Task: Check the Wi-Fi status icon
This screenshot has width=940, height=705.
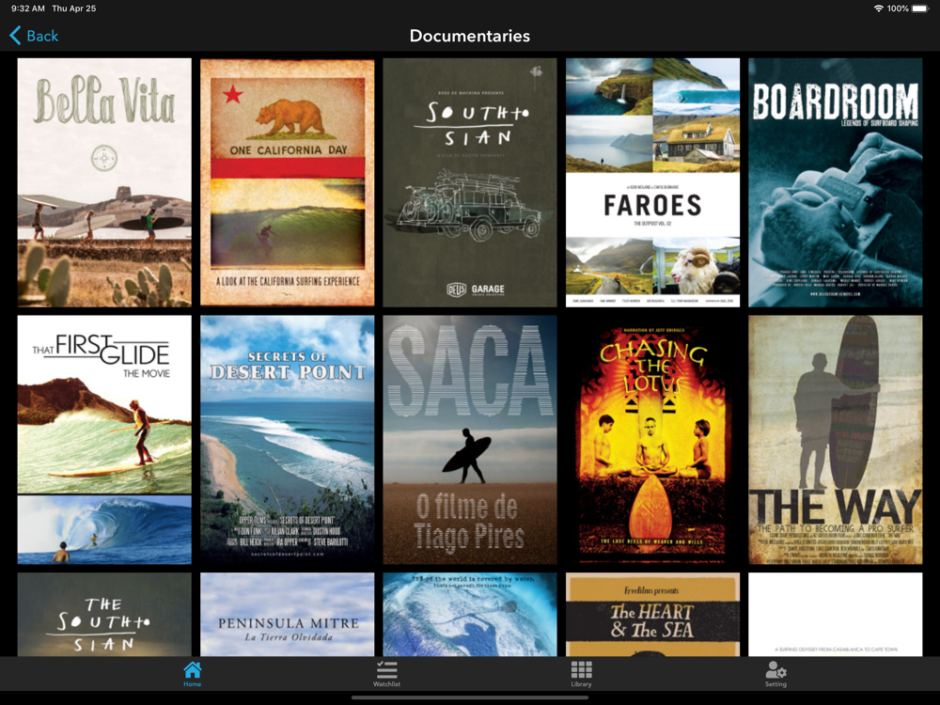Action: 878,8
